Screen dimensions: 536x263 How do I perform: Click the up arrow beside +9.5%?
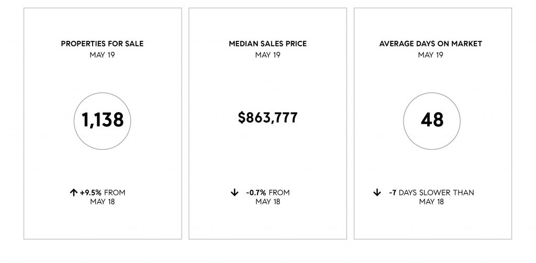73,193
